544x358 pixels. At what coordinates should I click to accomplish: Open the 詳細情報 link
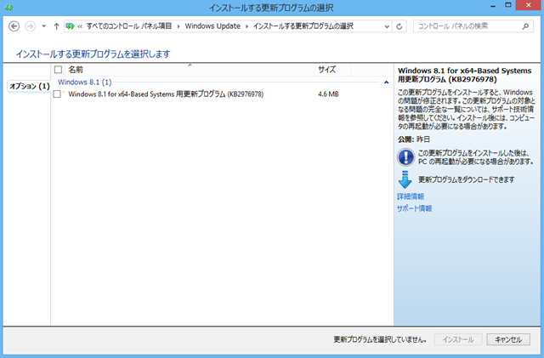pyautogui.click(x=411, y=196)
